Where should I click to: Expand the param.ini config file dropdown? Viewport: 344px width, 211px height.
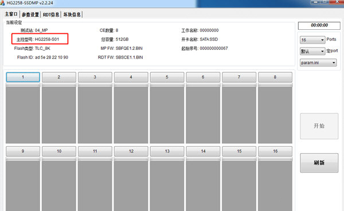(318, 62)
